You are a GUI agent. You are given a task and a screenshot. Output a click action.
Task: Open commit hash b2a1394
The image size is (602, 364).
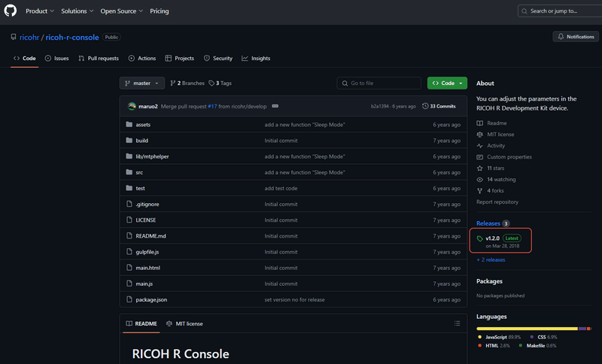[x=380, y=106]
